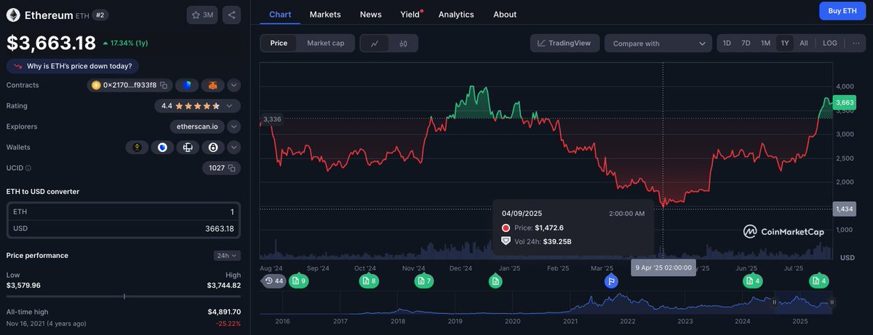Expand the Contracts row chevron

[x=234, y=85]
